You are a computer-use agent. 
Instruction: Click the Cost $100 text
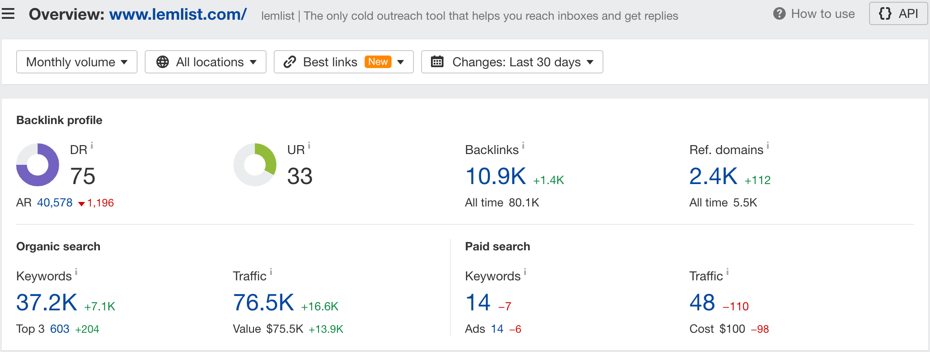[717, 329]
